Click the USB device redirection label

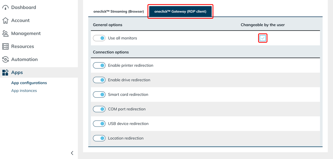click(x=128, y=124)
